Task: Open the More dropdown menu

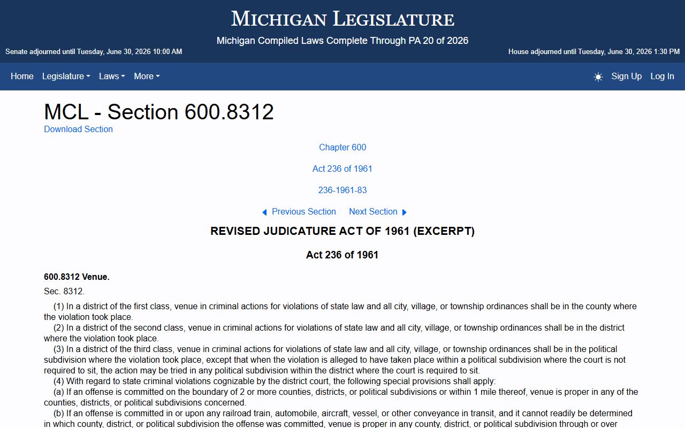Action: click(x=147, y=77)
